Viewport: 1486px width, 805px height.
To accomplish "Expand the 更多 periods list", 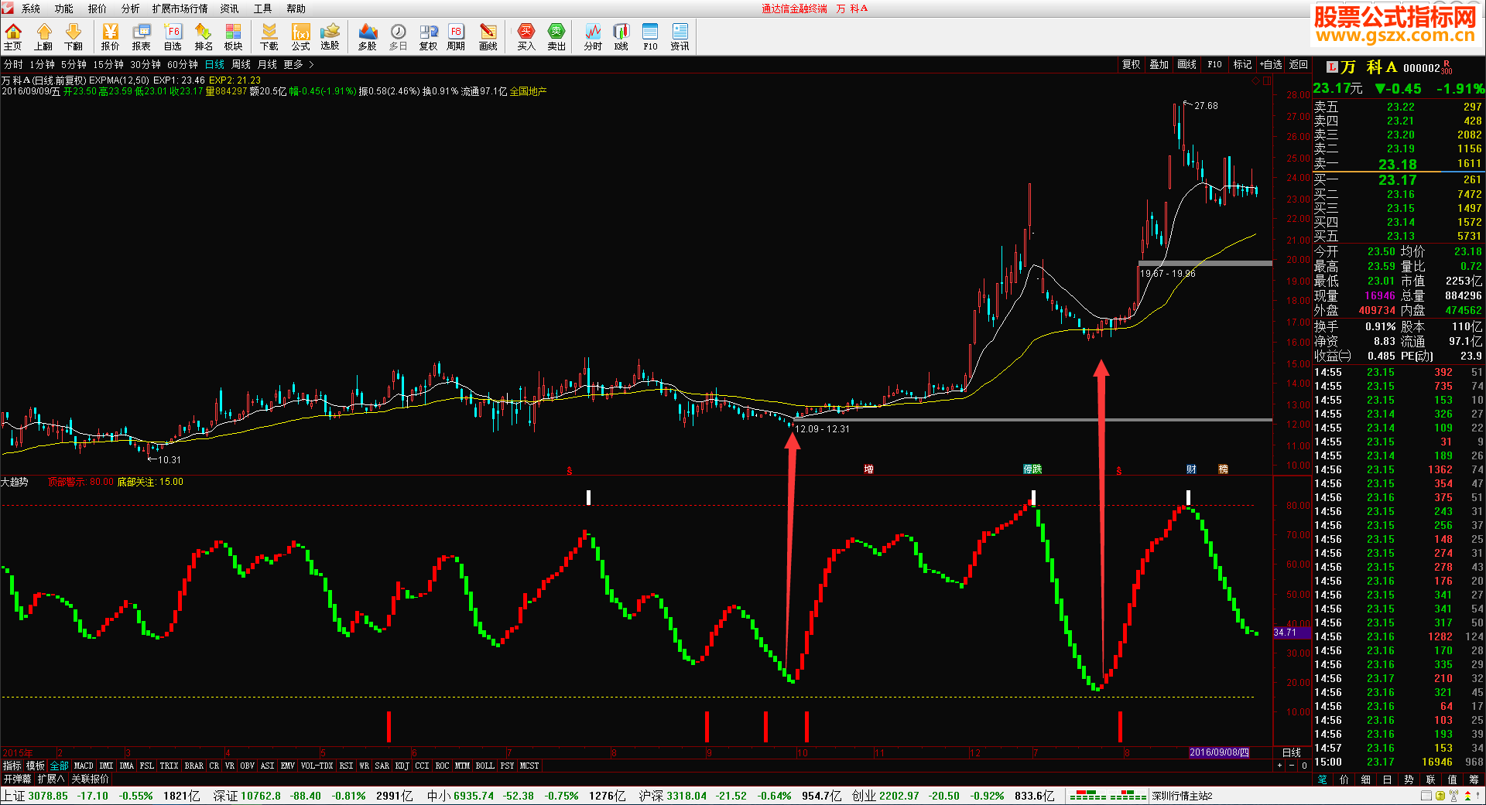I will click(x=298, y=64).
